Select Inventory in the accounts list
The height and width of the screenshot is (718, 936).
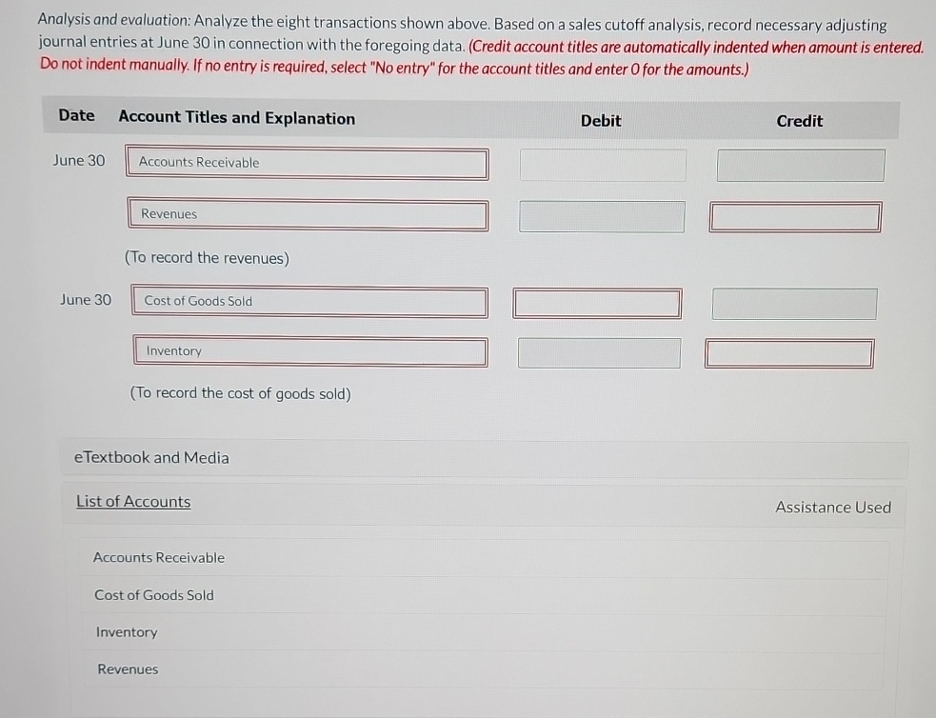pyautogui.click(x=126, y=631)
